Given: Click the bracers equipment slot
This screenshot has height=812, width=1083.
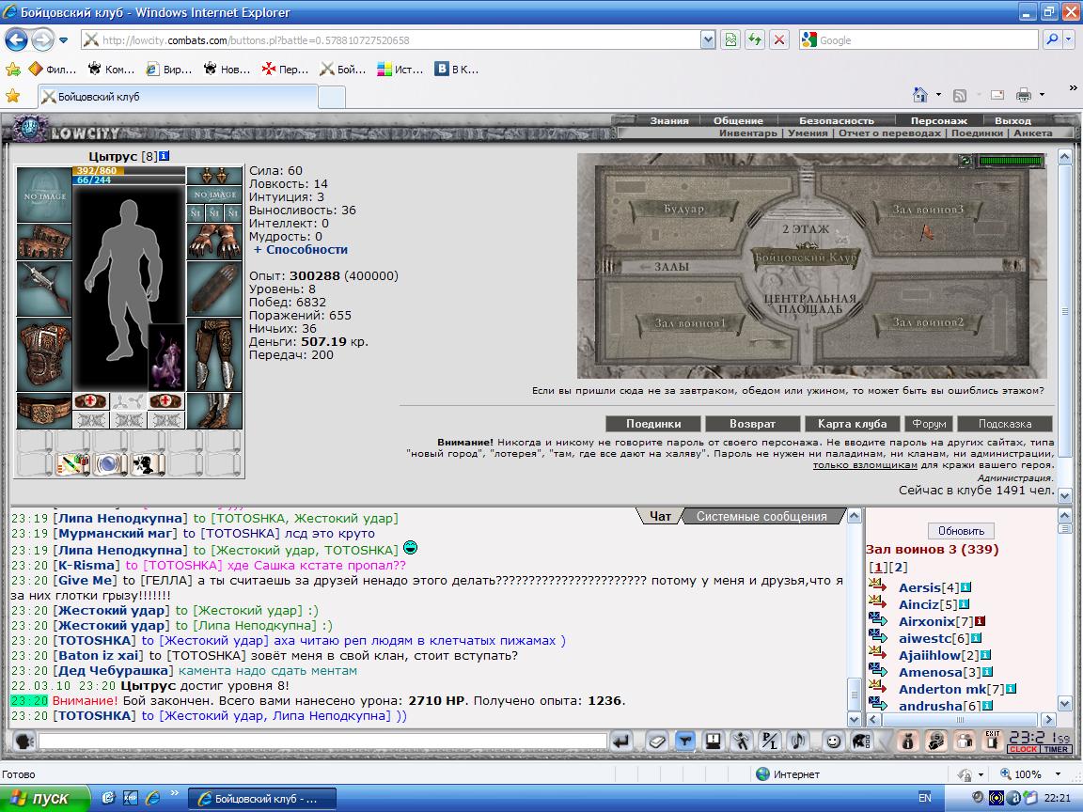Looking at the screenshot, I should 44,242.
